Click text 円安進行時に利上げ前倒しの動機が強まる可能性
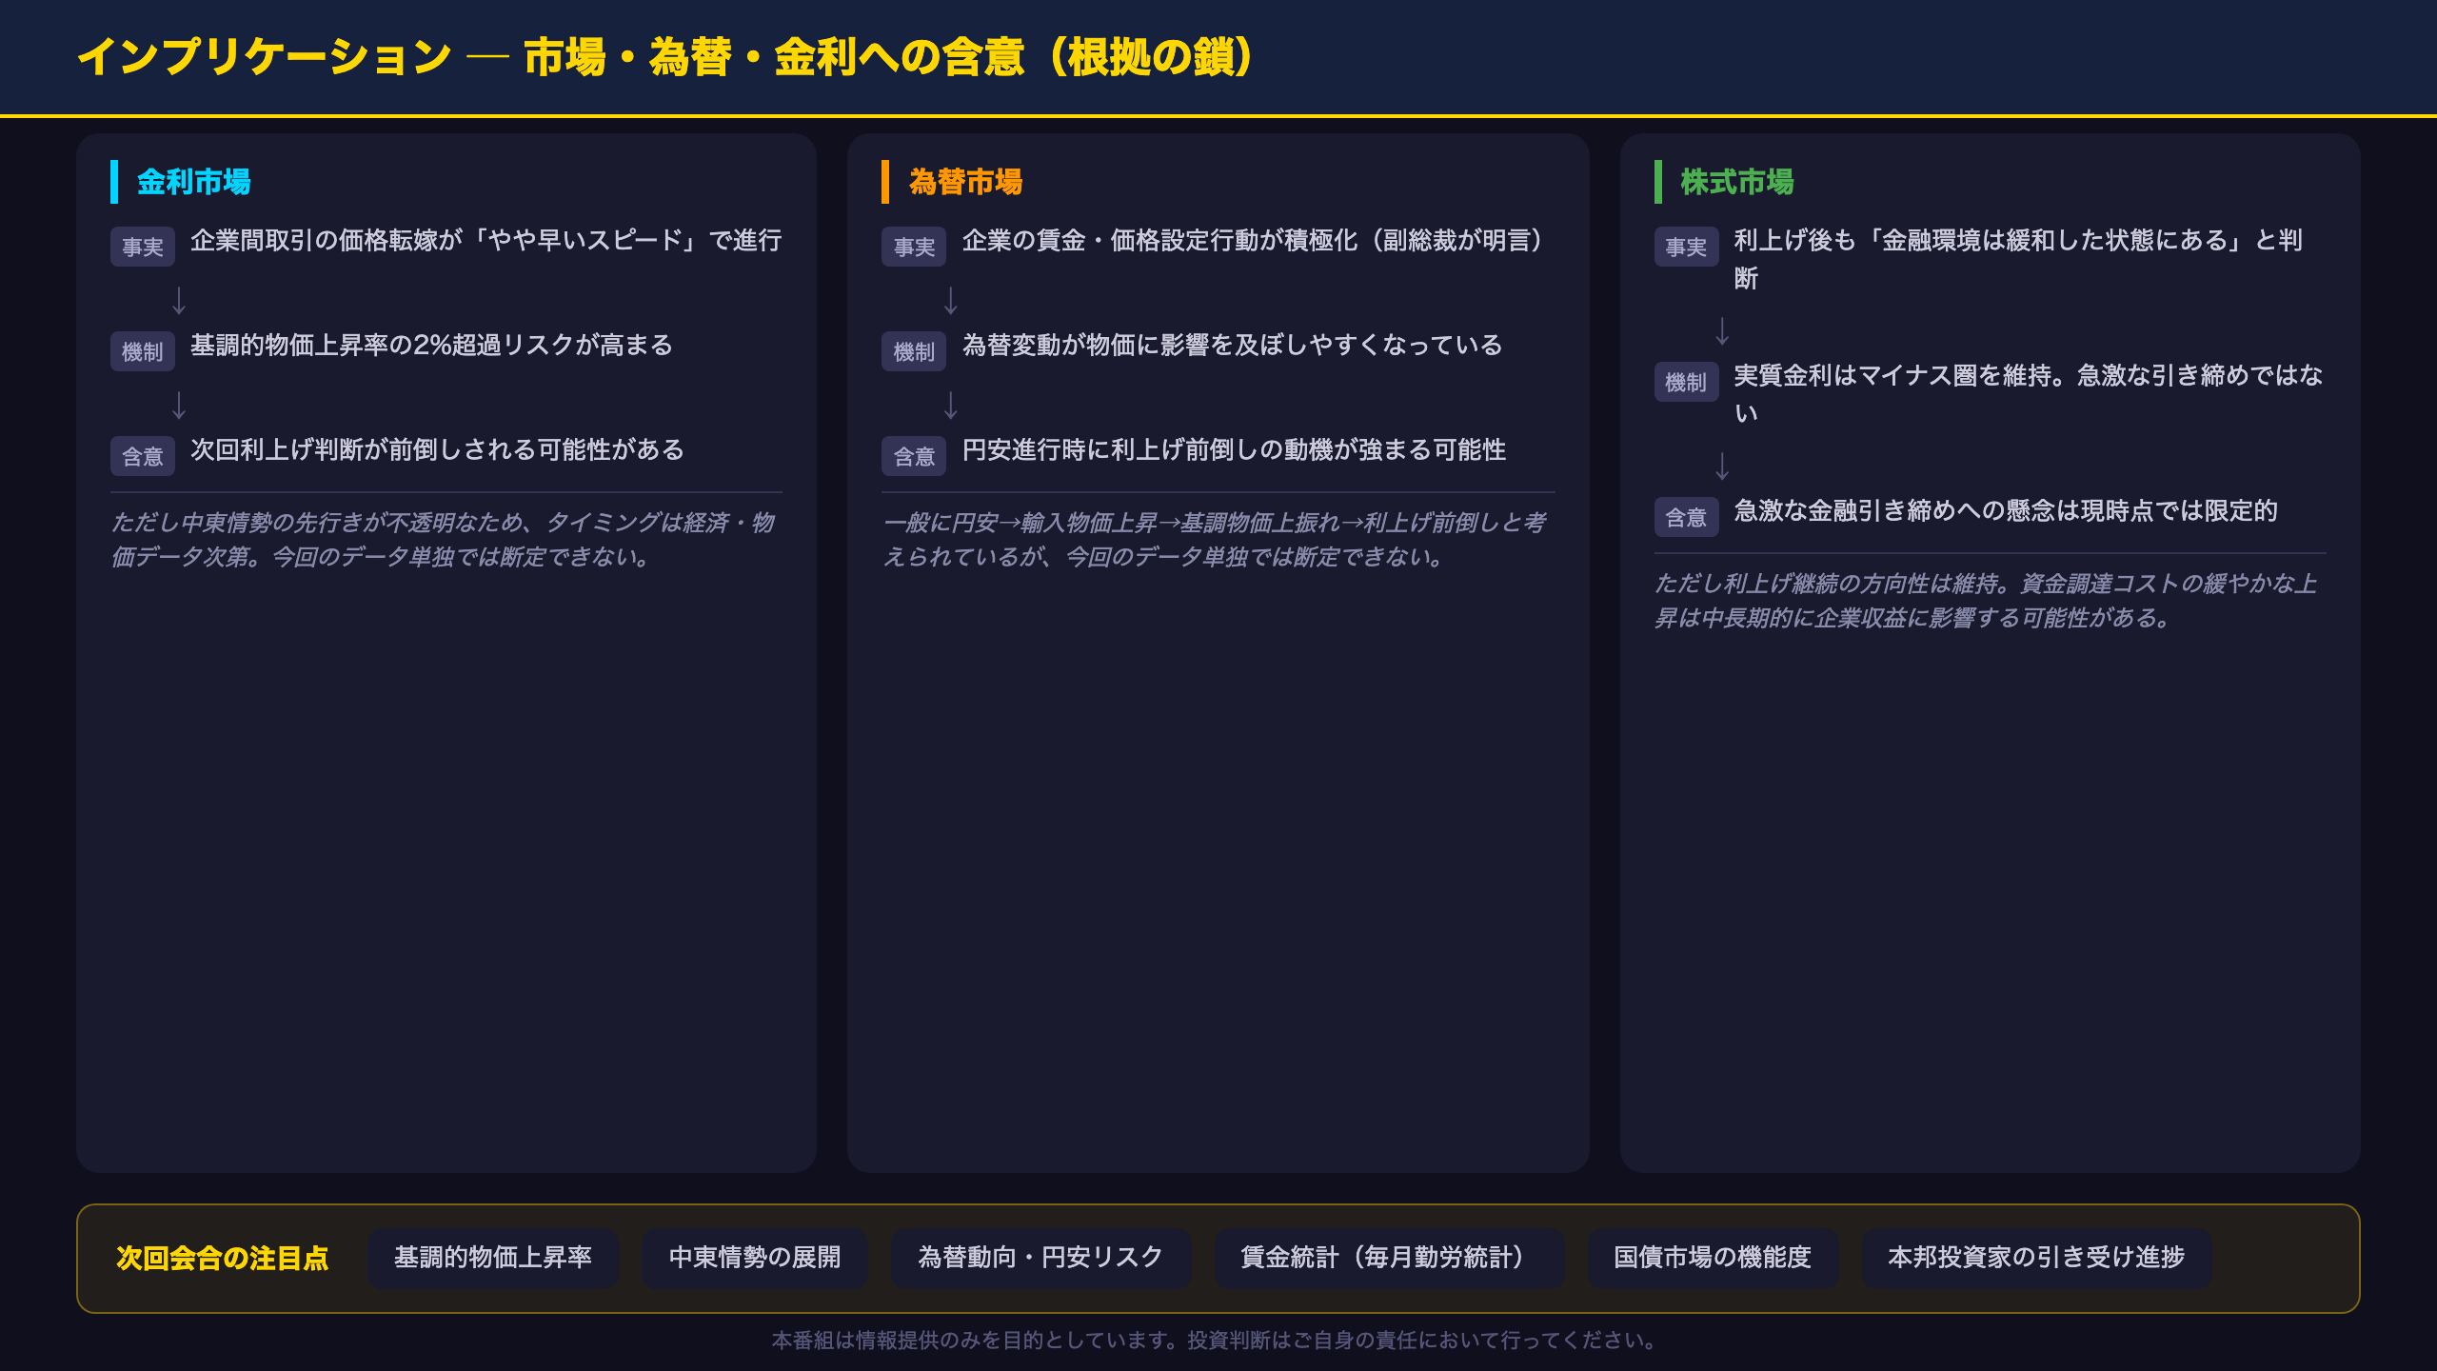The height and width of the screenshot is (1371, 2437). click(x=1234, y=449)
